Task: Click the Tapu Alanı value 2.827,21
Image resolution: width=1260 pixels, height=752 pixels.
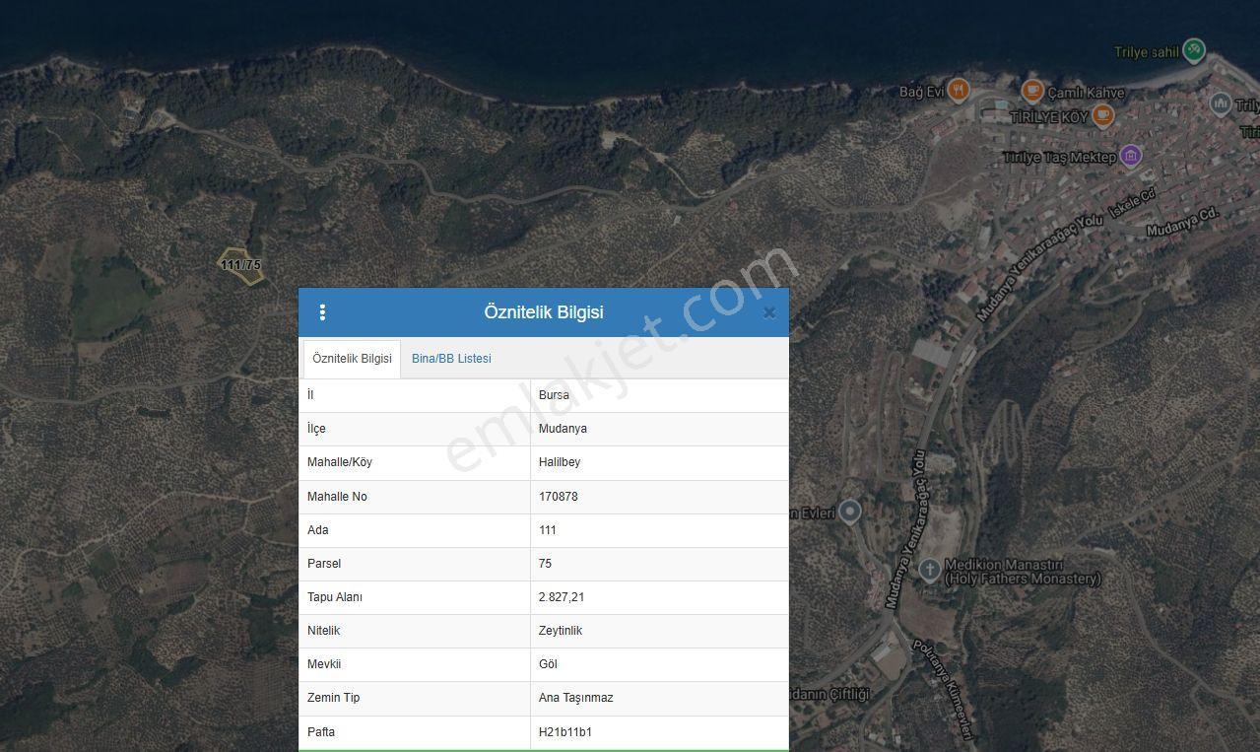Action: point(562,597)
